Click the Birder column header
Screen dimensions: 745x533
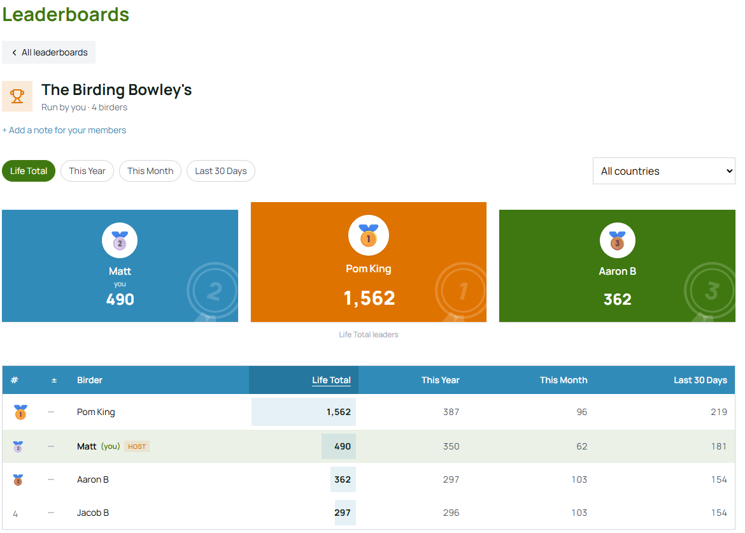click(x=90, y=380)
